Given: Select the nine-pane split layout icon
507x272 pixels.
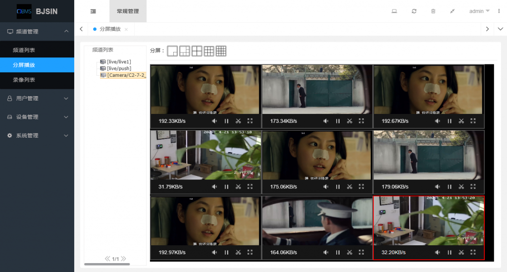Looking at the screenshot, I should point(209,51).
